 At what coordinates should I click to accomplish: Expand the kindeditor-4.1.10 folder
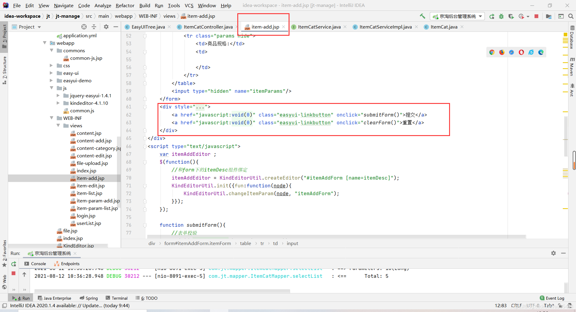58,103
